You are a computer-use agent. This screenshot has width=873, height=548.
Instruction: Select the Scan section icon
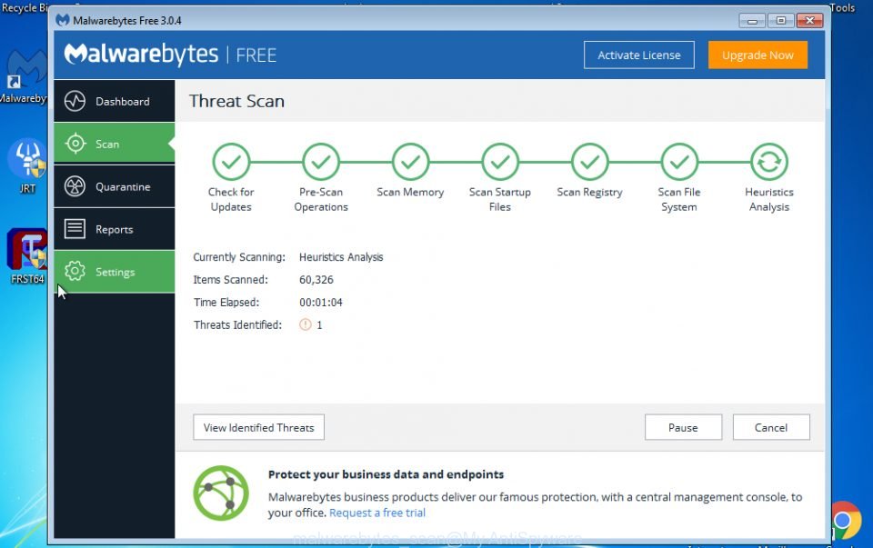coord(73,144)
